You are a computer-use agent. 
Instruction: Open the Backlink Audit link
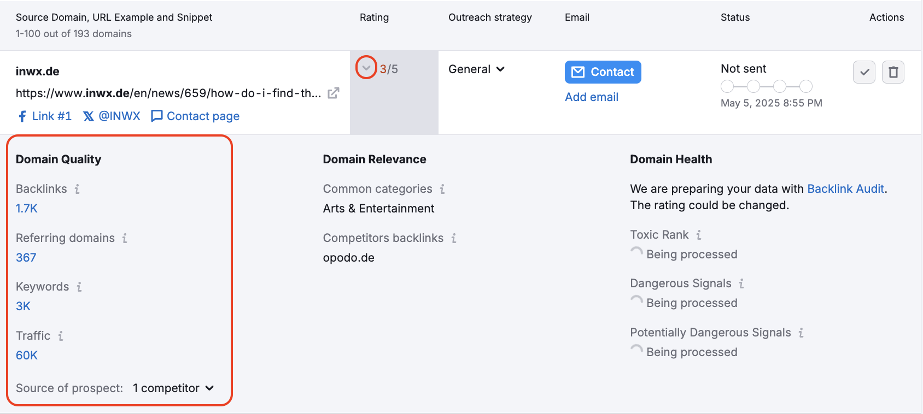click(845, 189)
